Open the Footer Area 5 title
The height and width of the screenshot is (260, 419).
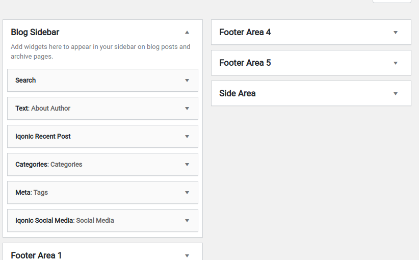click(245, 63)
